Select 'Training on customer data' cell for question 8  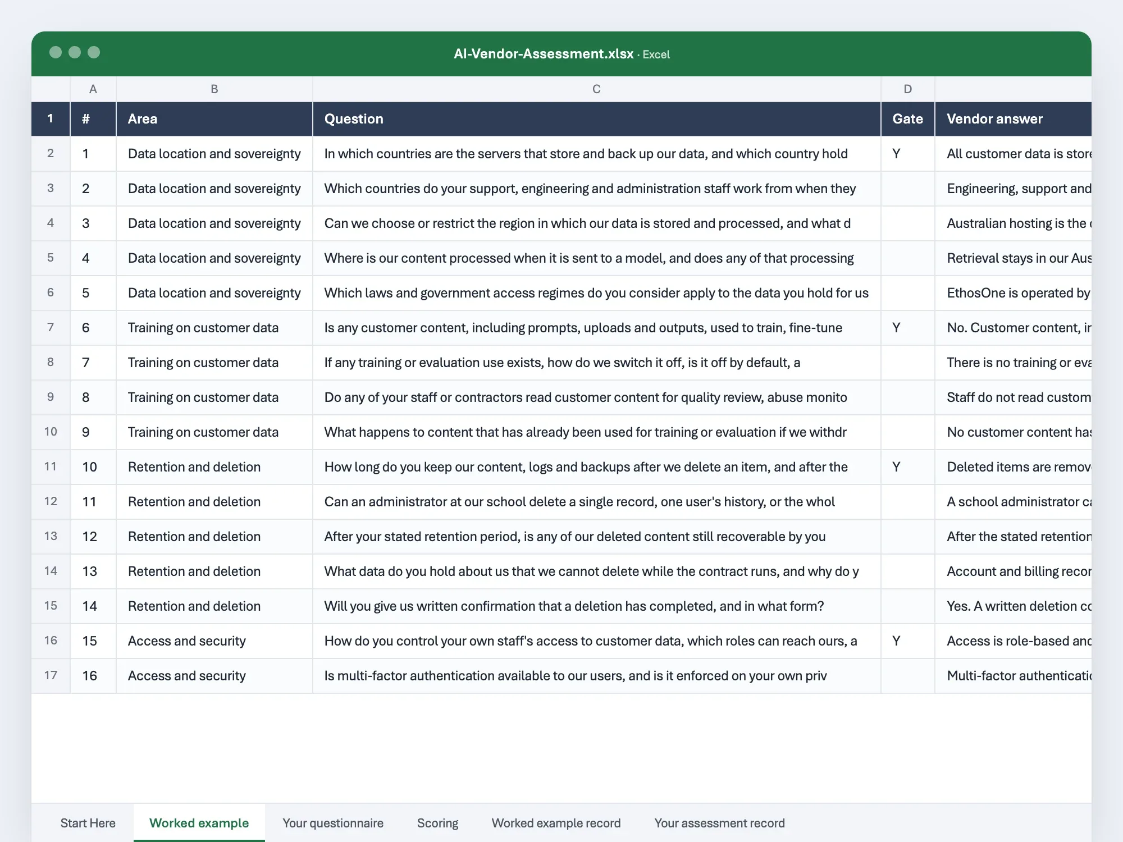(214, 397)
